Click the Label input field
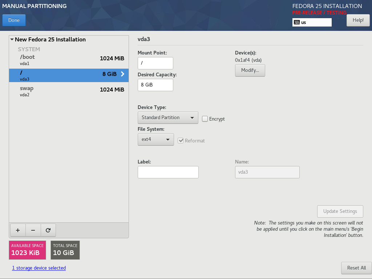This screenshot has width=372, height=279. click(x=168, y=172)
